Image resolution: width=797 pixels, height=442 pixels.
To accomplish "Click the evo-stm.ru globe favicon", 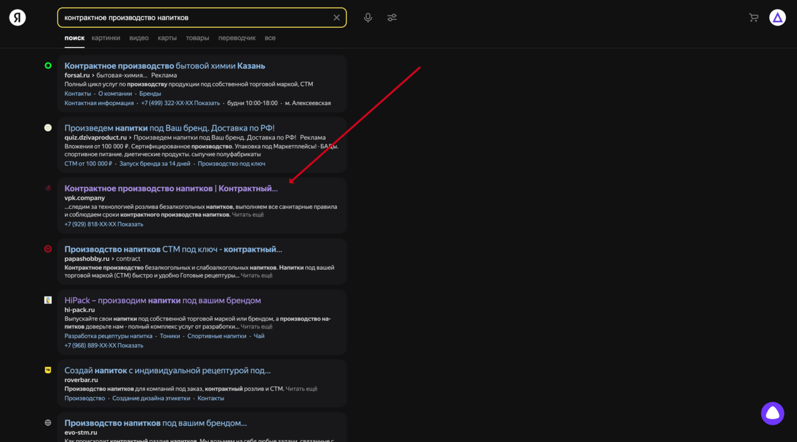I will point(48,423).
